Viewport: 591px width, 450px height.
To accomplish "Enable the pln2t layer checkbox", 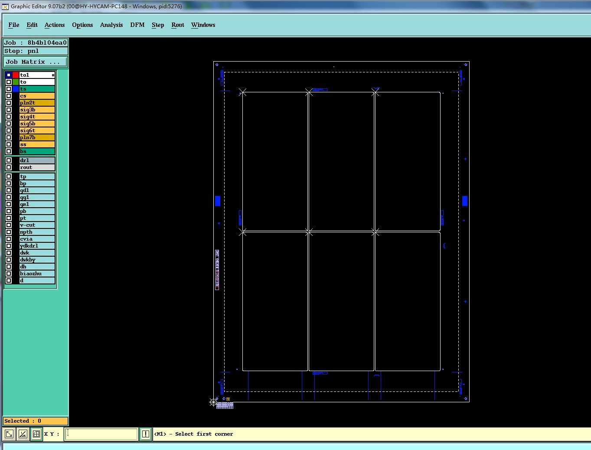I will 9,103.
